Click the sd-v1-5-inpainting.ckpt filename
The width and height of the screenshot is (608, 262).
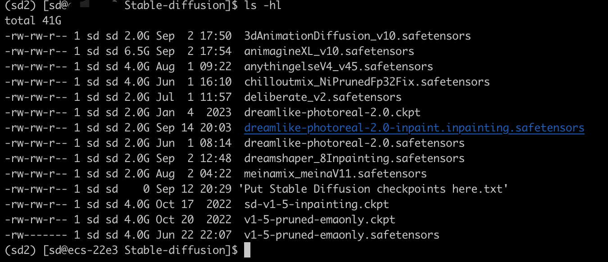coord(317,204)
